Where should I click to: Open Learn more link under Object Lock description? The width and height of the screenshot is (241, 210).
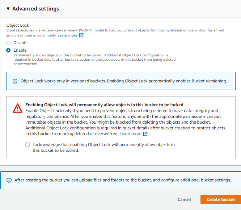point(67,35)
